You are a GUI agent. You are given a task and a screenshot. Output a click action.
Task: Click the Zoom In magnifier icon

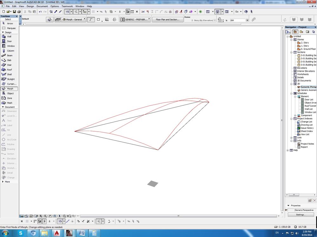[x=41, y=216]
